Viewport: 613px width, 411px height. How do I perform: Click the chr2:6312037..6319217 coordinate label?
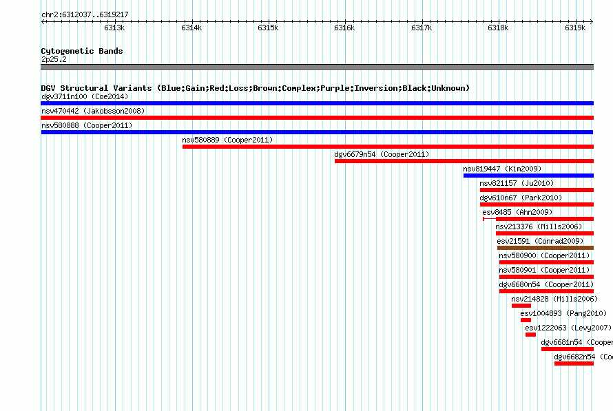pyautogui.click(x=85, y=14)
